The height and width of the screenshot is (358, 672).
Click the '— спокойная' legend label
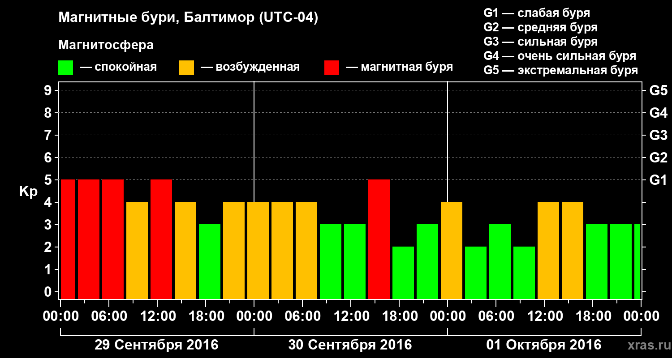pos(118,67)
